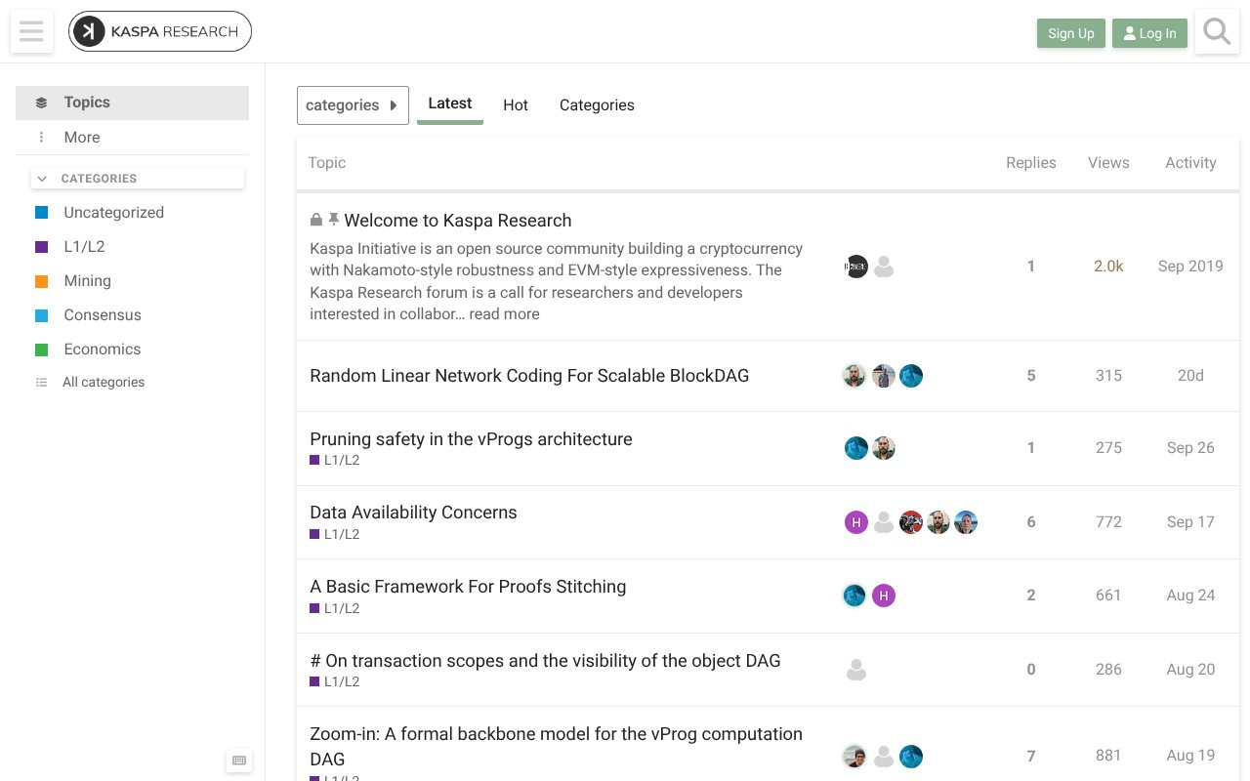Screen dimensions: 1250x781
Task: Sort topics by the Views column header
Action: point(1108,163)
